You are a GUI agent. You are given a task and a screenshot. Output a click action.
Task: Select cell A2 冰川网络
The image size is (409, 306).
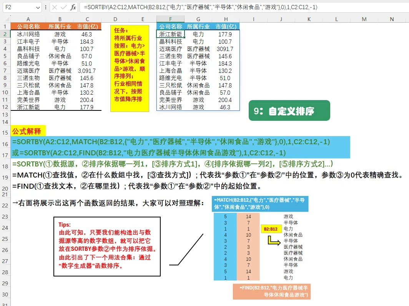[28, 35]
